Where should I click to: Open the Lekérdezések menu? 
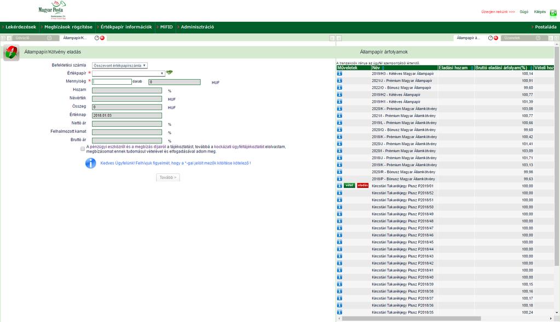pyautogui.click(x=21, y=27)
